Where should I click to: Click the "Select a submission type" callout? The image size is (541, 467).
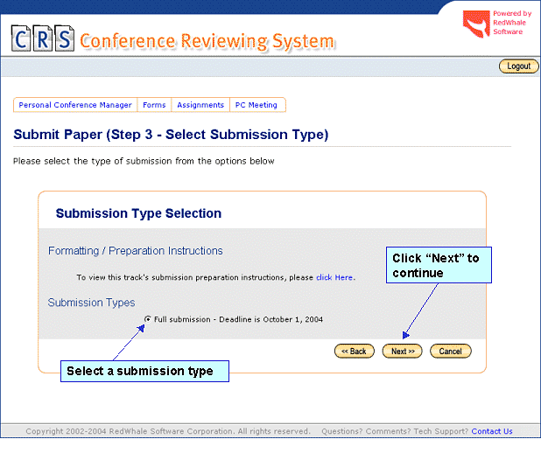click(144, 371)
